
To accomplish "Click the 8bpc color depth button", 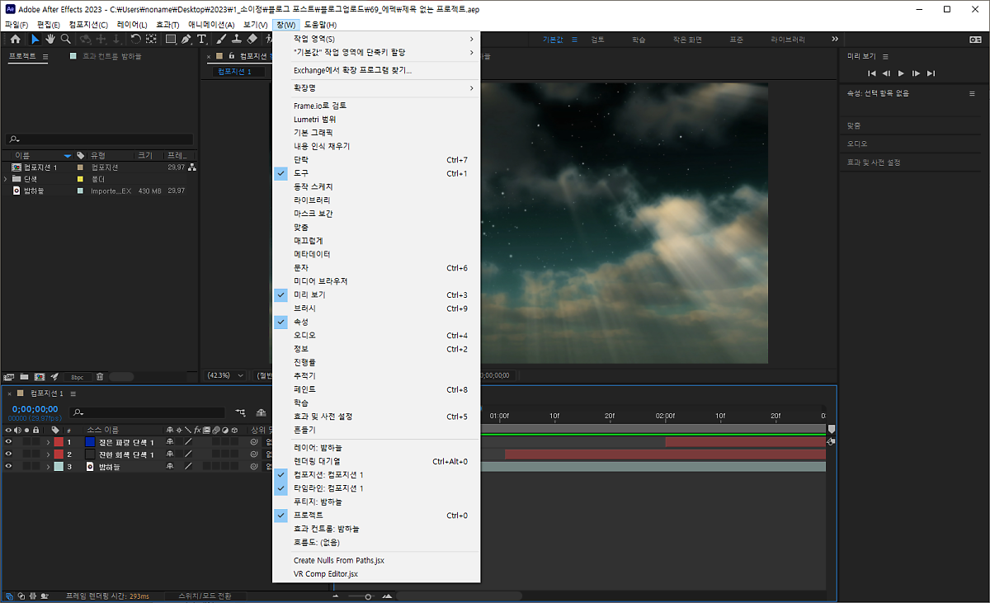I will 77,377.
